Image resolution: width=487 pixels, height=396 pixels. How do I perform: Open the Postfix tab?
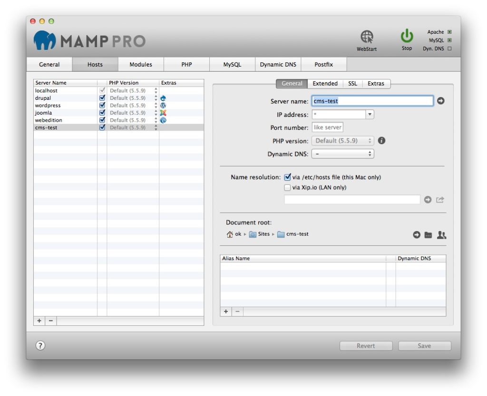pos(323,65)
